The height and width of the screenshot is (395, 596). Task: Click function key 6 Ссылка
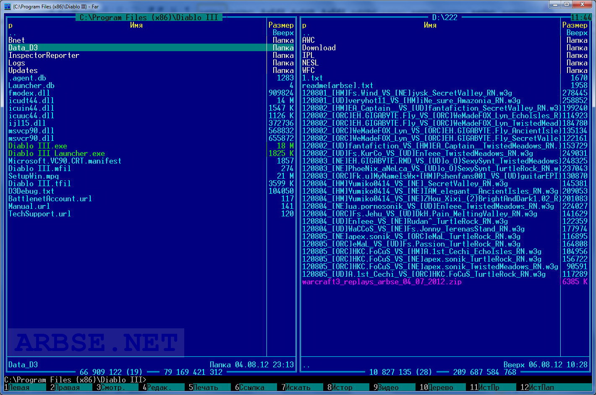pyautogui.click(x=256, y=387)
